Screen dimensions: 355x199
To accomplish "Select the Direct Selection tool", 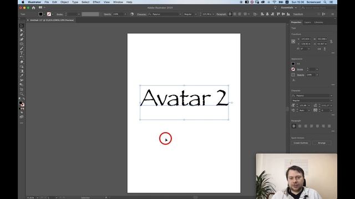I will click(22, 30).
